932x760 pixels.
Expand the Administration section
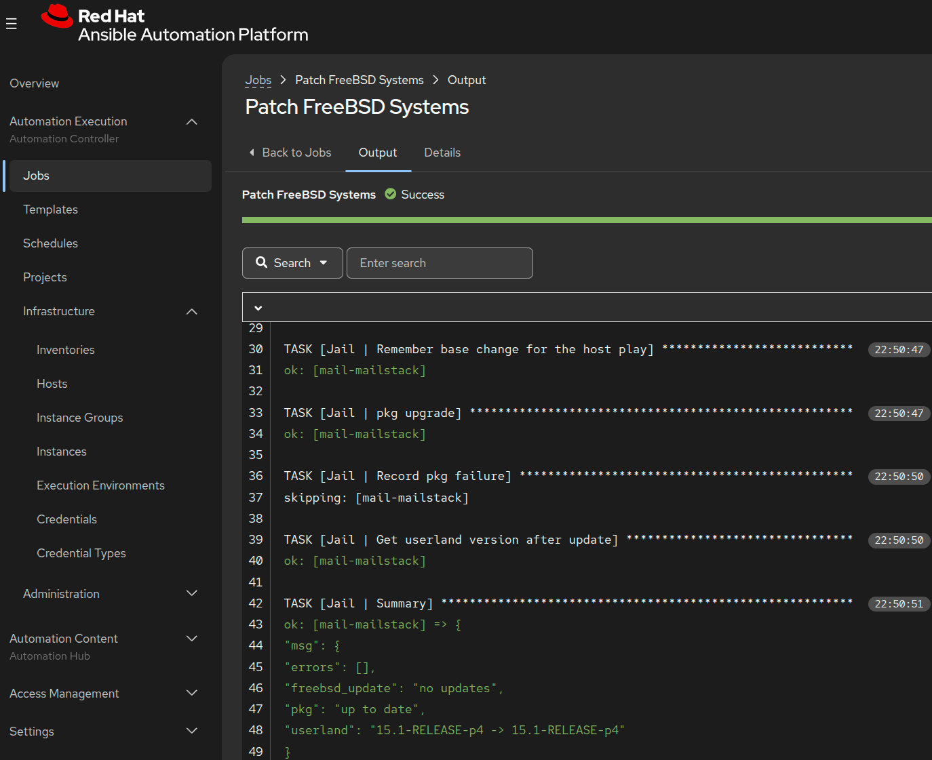192,593
